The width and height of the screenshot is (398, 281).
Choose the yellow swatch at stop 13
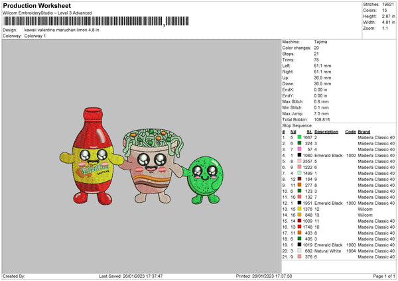[300, 209]
